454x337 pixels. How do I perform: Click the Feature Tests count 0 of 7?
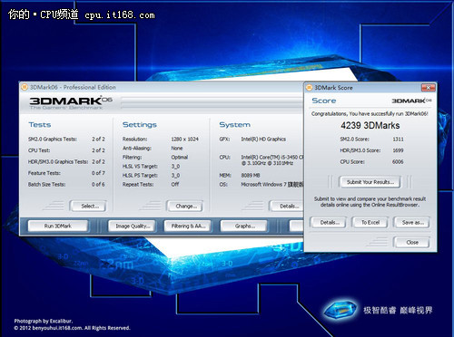(98, 173)
